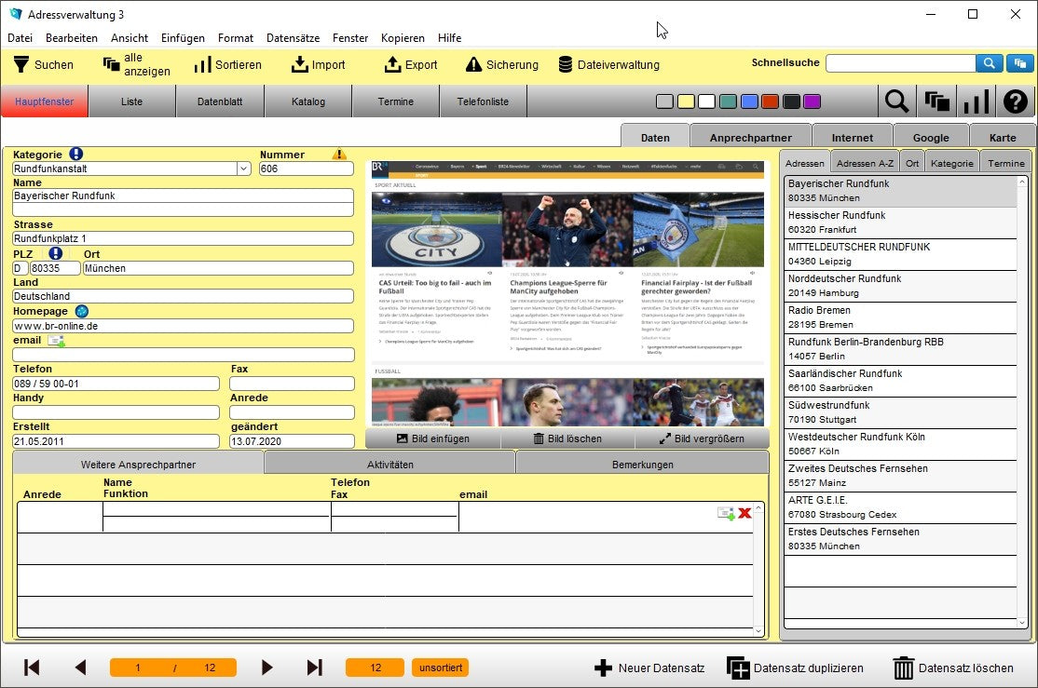The height and width of the screenshot is (688, 1038).
Task: Toggle the unsortiert sort button
Action: tap(440, 668)
